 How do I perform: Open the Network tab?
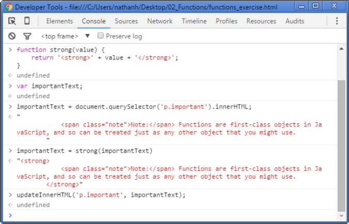(x=160, y=21)
